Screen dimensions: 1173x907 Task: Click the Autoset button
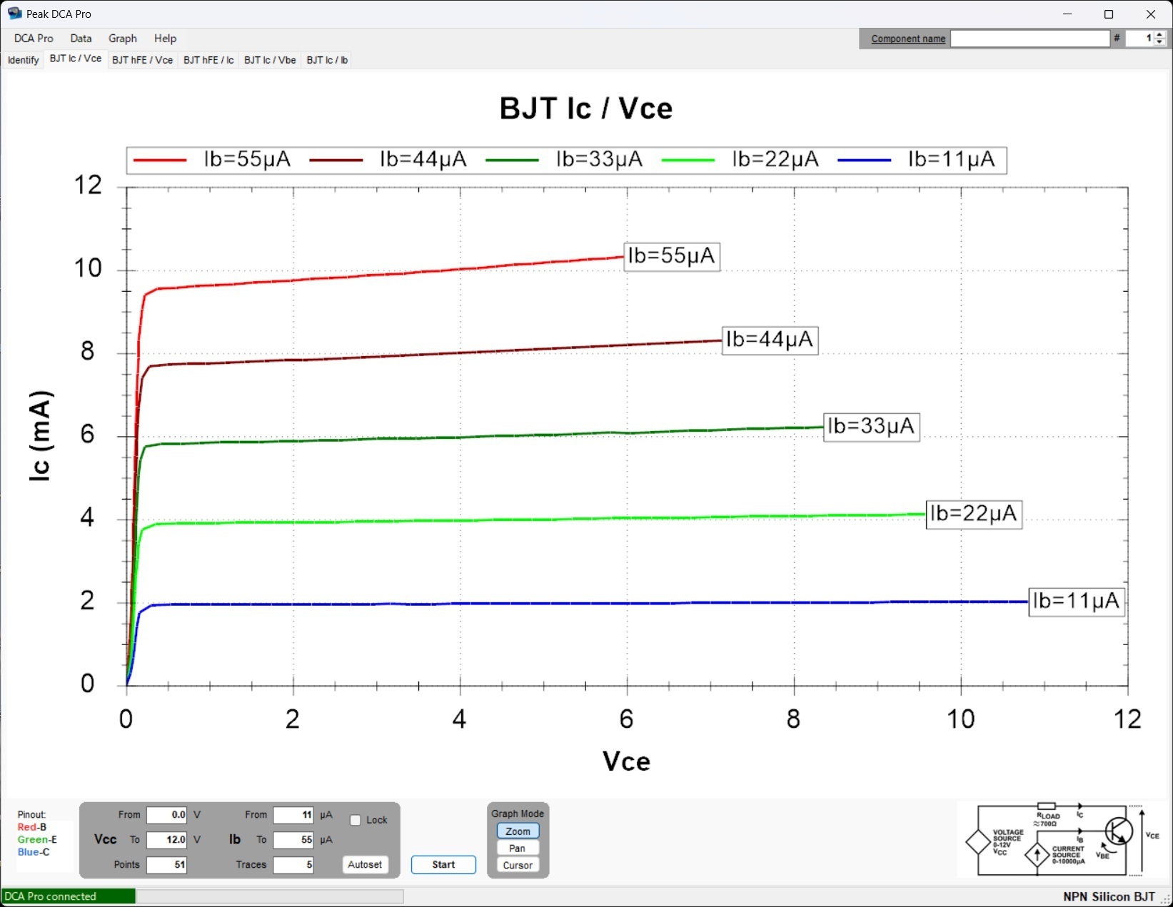tap(365, 865)
